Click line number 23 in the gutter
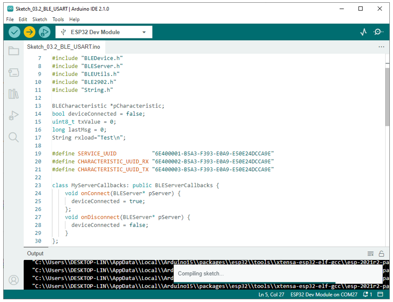 click(x=38, y=185)
